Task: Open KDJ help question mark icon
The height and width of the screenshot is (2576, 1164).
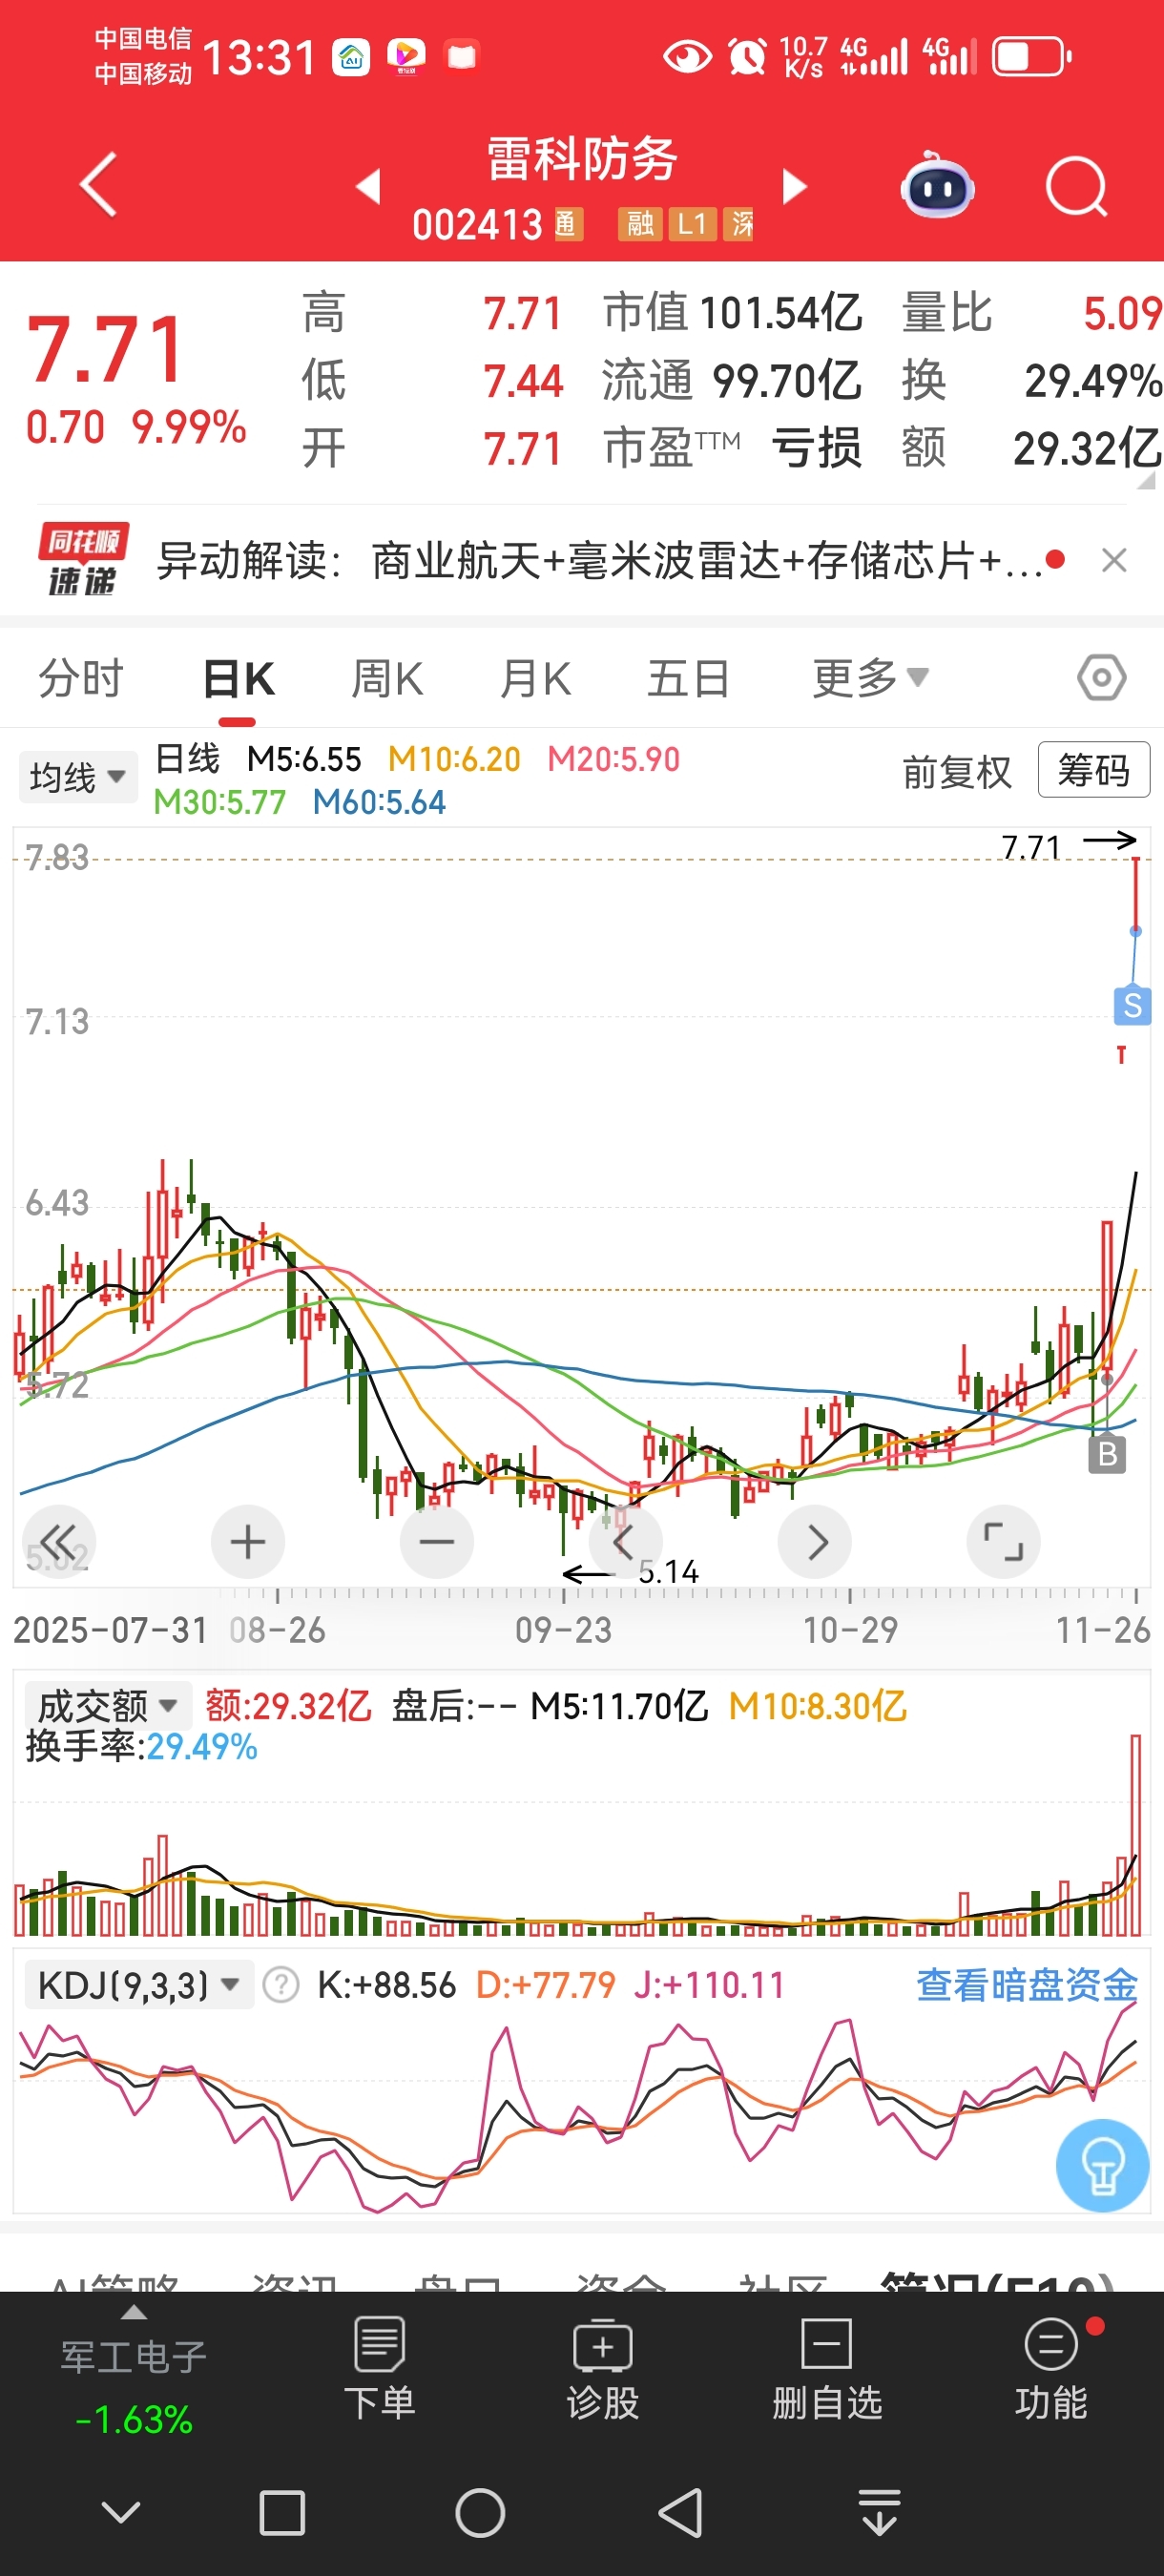Action: (281, 1985)
